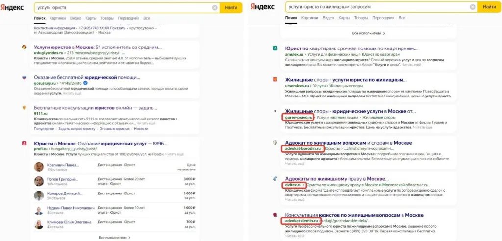Click dvitex.ru paperclip favicon
Image resolution: width=502 pixels, height=241 pixels.
pyautogui.click(x=275, y=179)
